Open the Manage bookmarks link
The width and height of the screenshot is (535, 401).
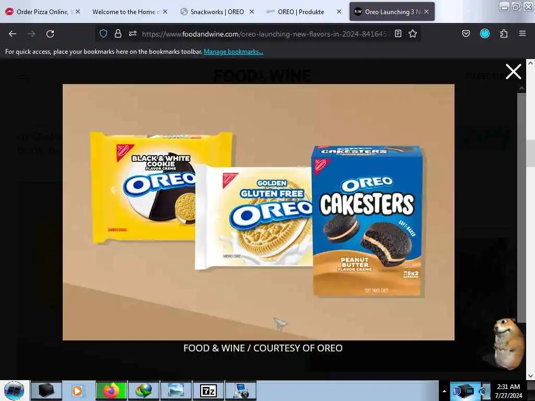(234, 52)
